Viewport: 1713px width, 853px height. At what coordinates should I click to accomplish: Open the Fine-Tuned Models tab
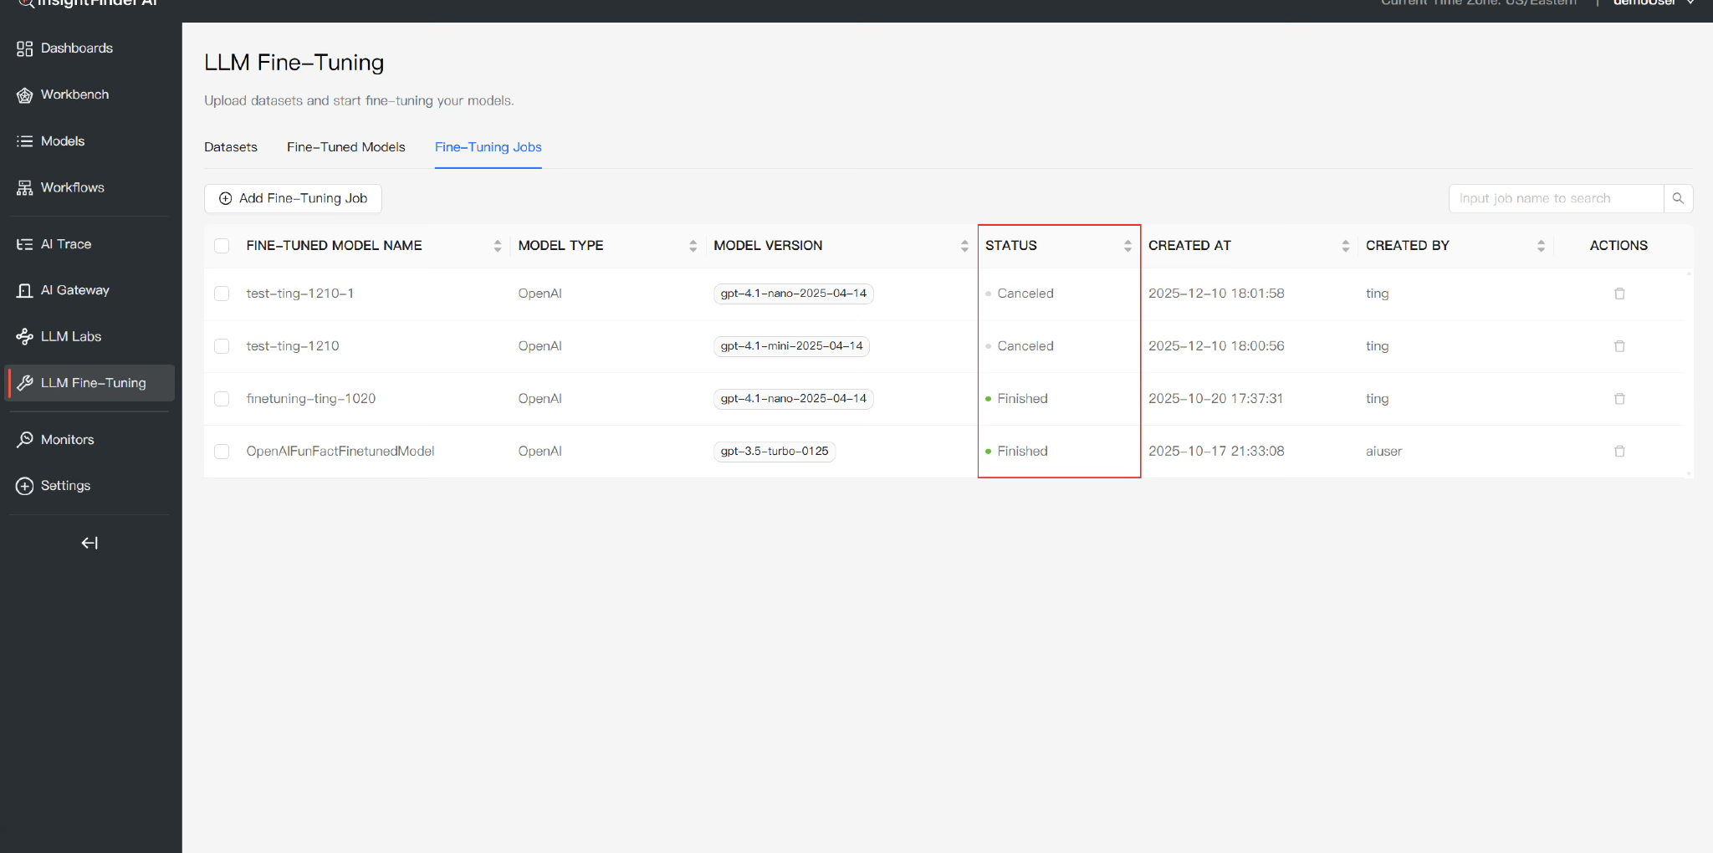345,147
